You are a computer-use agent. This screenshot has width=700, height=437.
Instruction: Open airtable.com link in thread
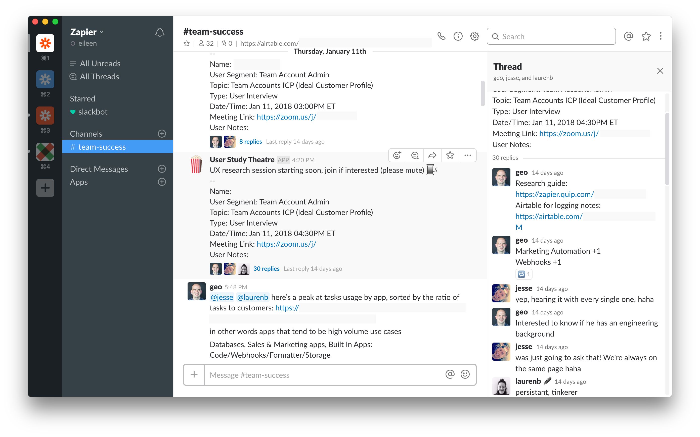[x=549, y=216]
